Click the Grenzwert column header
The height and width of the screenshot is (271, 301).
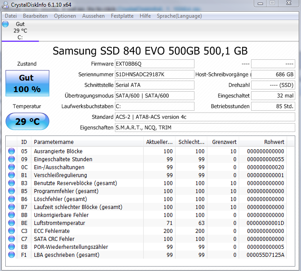223,142
